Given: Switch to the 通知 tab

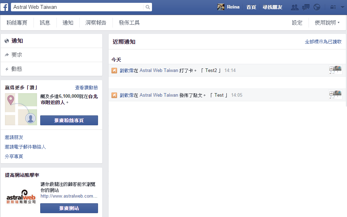Looking at the screenshot, I should pyautogui.click(x=68, y=23).
